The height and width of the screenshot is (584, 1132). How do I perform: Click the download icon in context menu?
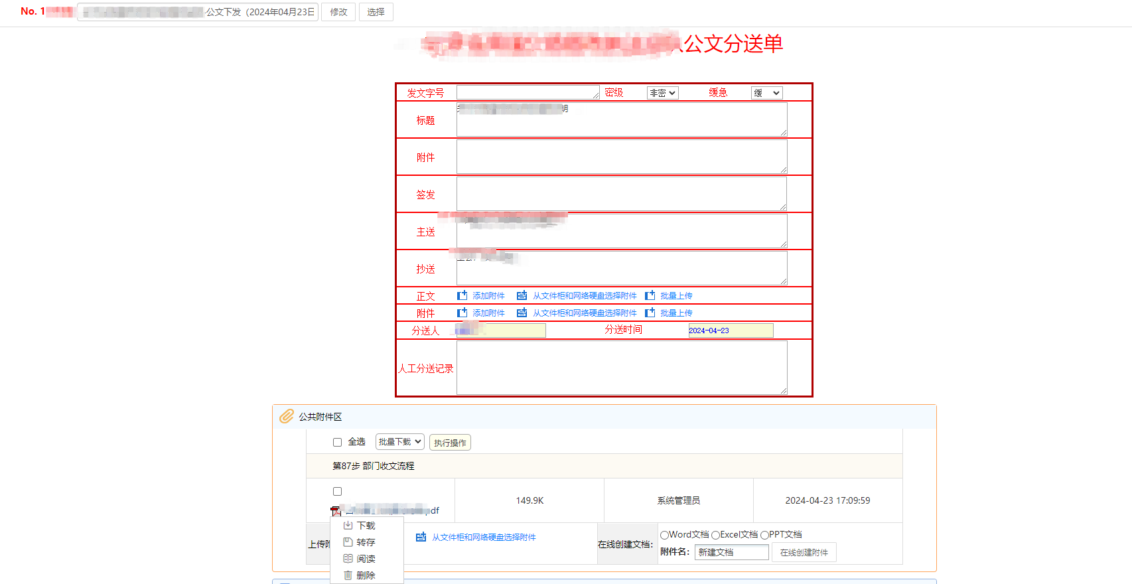click(348, 525)
